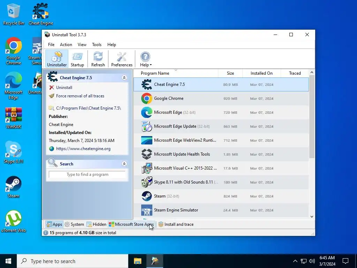Open the Recycle Bin desktop icon

click(x=14, y=14)
